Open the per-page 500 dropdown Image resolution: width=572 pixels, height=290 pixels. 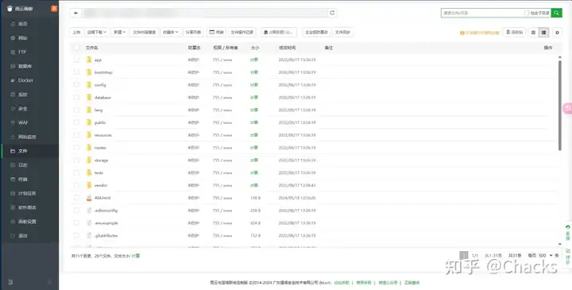[x=546, y=256]
